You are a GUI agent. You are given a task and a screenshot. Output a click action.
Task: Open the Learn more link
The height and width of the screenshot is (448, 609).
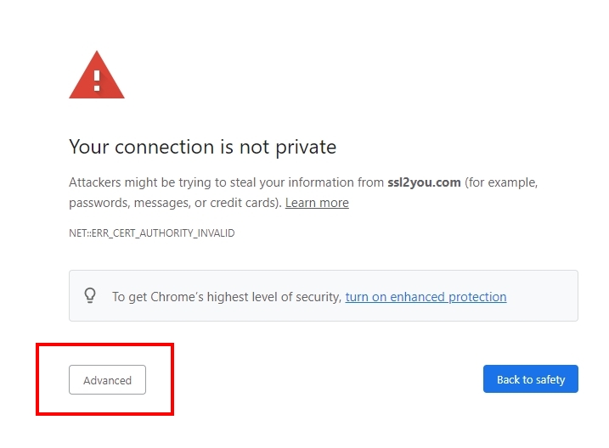317,203
